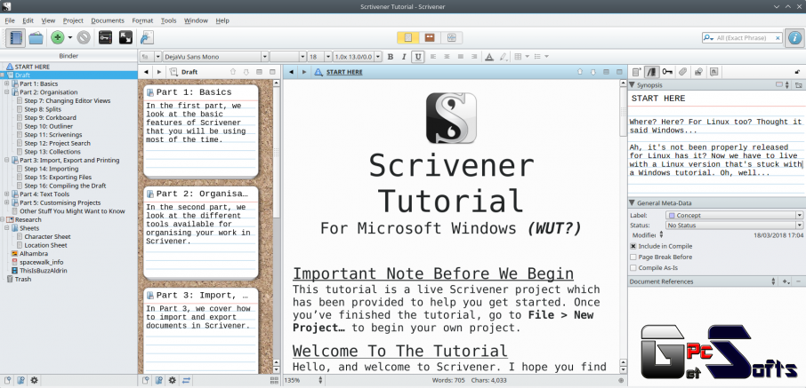This screenshot has height=388, width=806.
Task: Open Keywords panel with black key icon
Action: 105,37
